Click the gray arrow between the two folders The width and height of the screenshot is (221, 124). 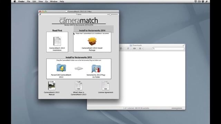[x=79, y=68]
